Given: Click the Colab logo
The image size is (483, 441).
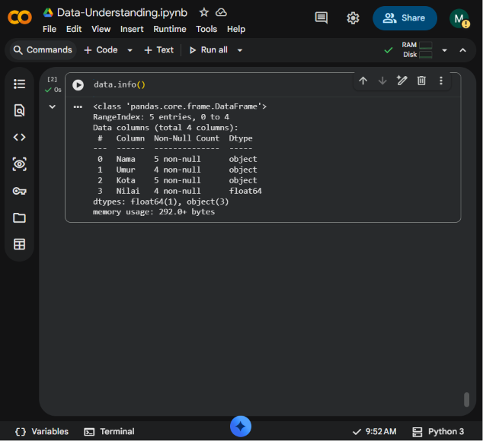Looking at the screenshot, I should pos(20,17).
